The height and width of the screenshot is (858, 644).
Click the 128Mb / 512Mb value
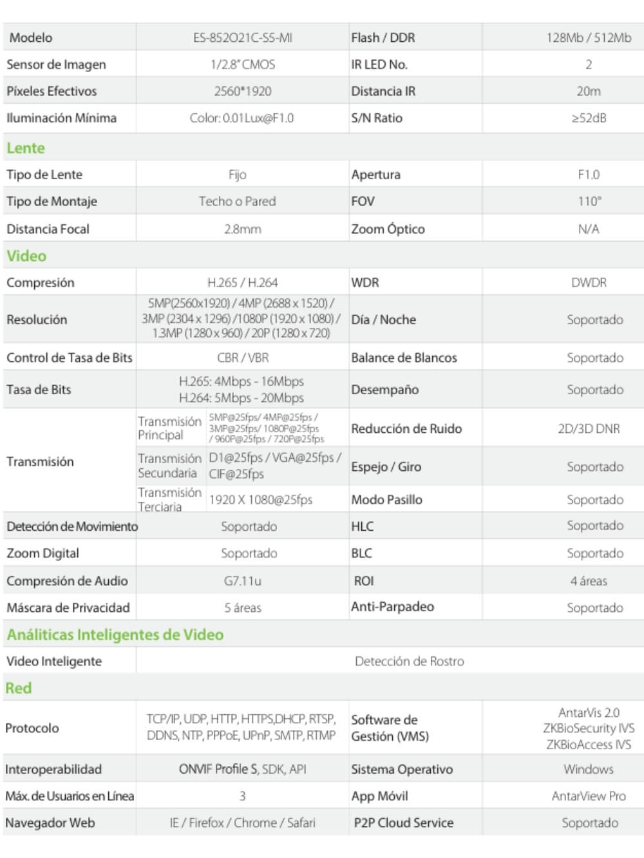pos(589,37)
